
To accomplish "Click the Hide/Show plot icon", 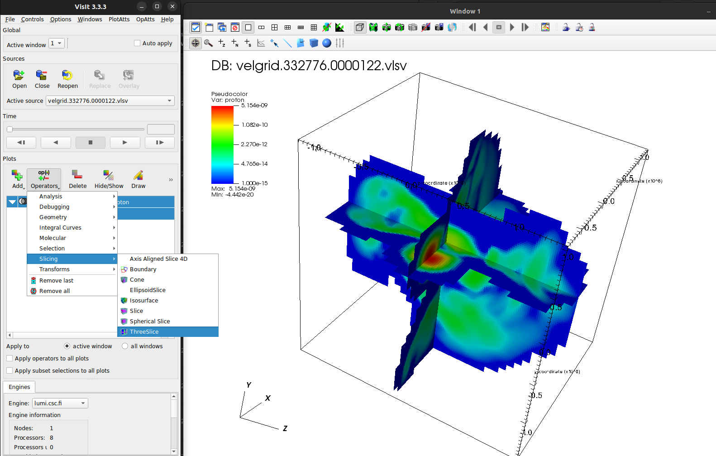I will point(109,179).
